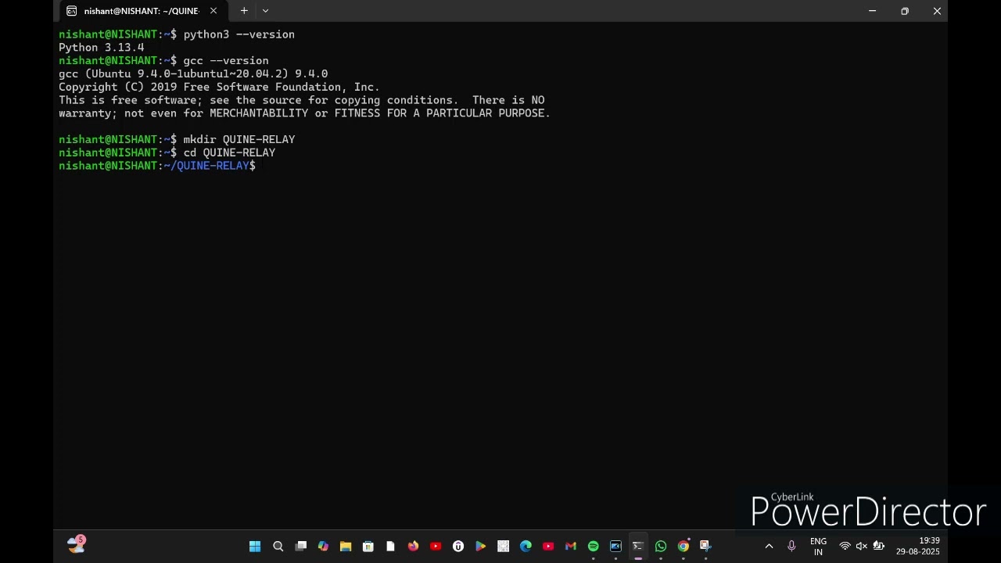Open clock showing 19:39 29-08-2025
The image size is (1001, 563).
(918, 546)
